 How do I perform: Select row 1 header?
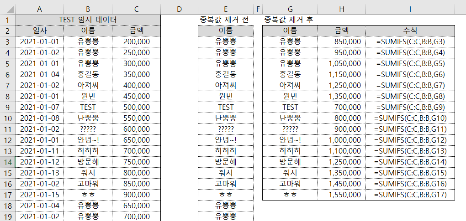(x=7, y=20)
